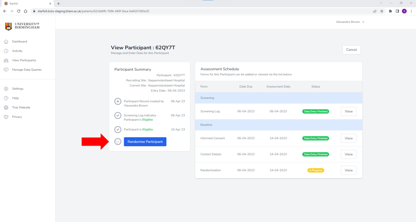
Task: Click the Cancel button
Action: (x=351, y=50)
